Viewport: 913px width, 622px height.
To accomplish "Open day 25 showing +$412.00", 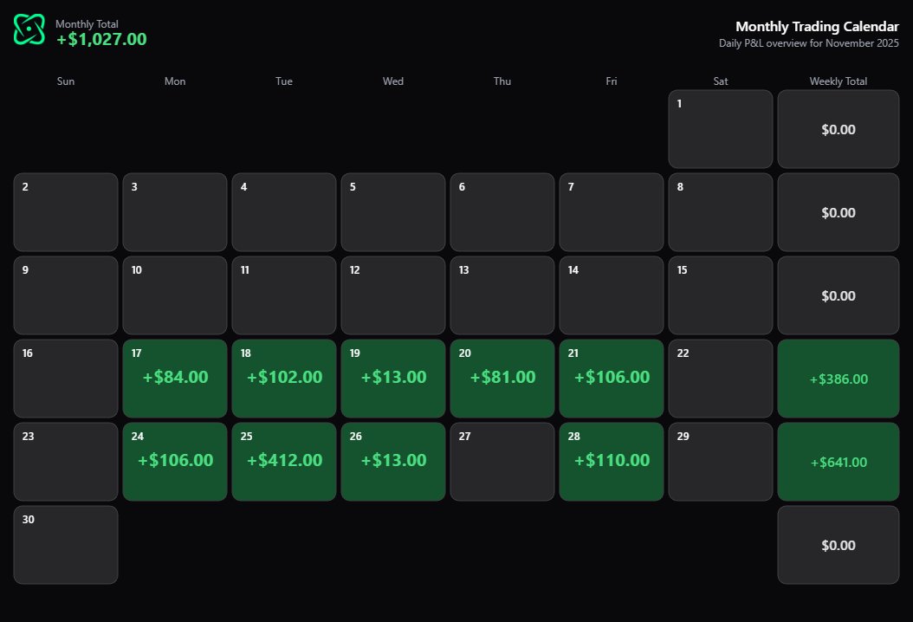I will 284,462.
